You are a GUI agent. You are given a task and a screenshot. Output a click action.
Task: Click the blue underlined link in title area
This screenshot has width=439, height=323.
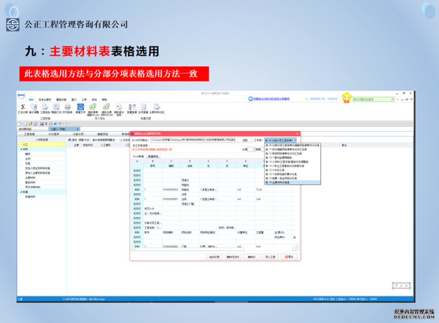pyautogui.click(x=271, y=98)
